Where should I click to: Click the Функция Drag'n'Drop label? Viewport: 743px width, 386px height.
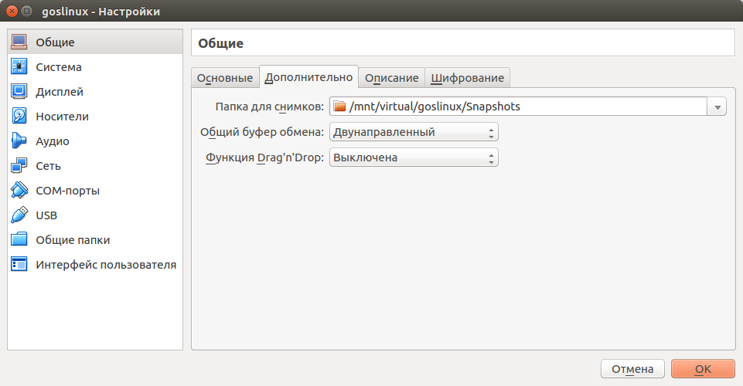point(265,157)
